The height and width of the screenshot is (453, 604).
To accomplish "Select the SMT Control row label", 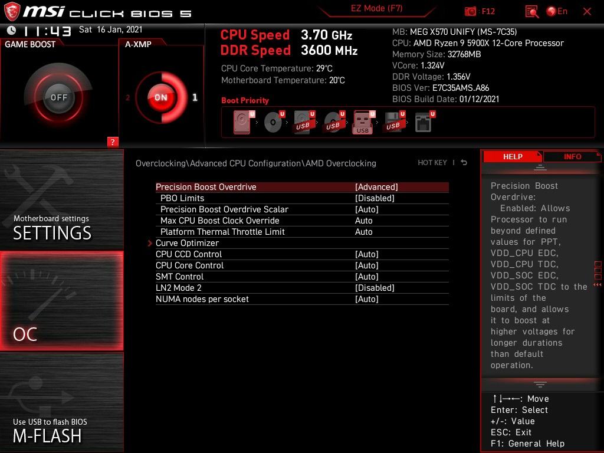I will pyautogui.click(x=179, y=276).
